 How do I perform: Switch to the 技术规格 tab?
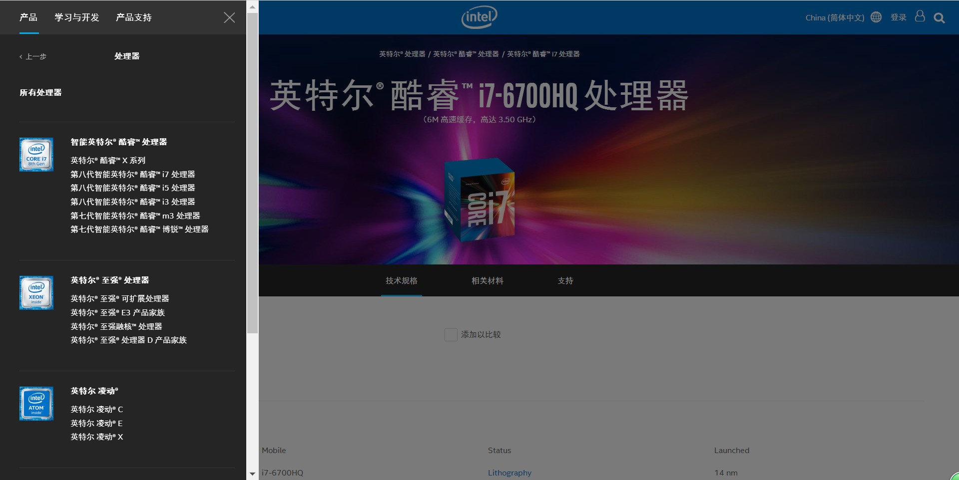tap(402, 281)
